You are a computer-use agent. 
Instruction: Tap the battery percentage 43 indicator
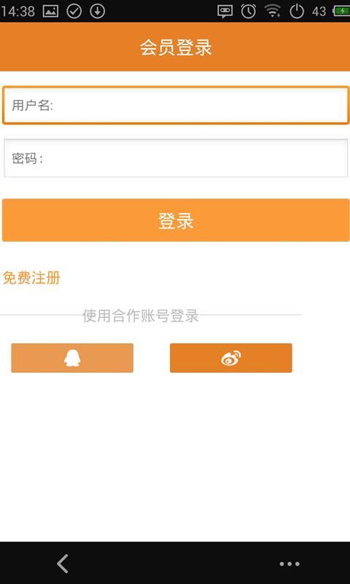point(319,11)
